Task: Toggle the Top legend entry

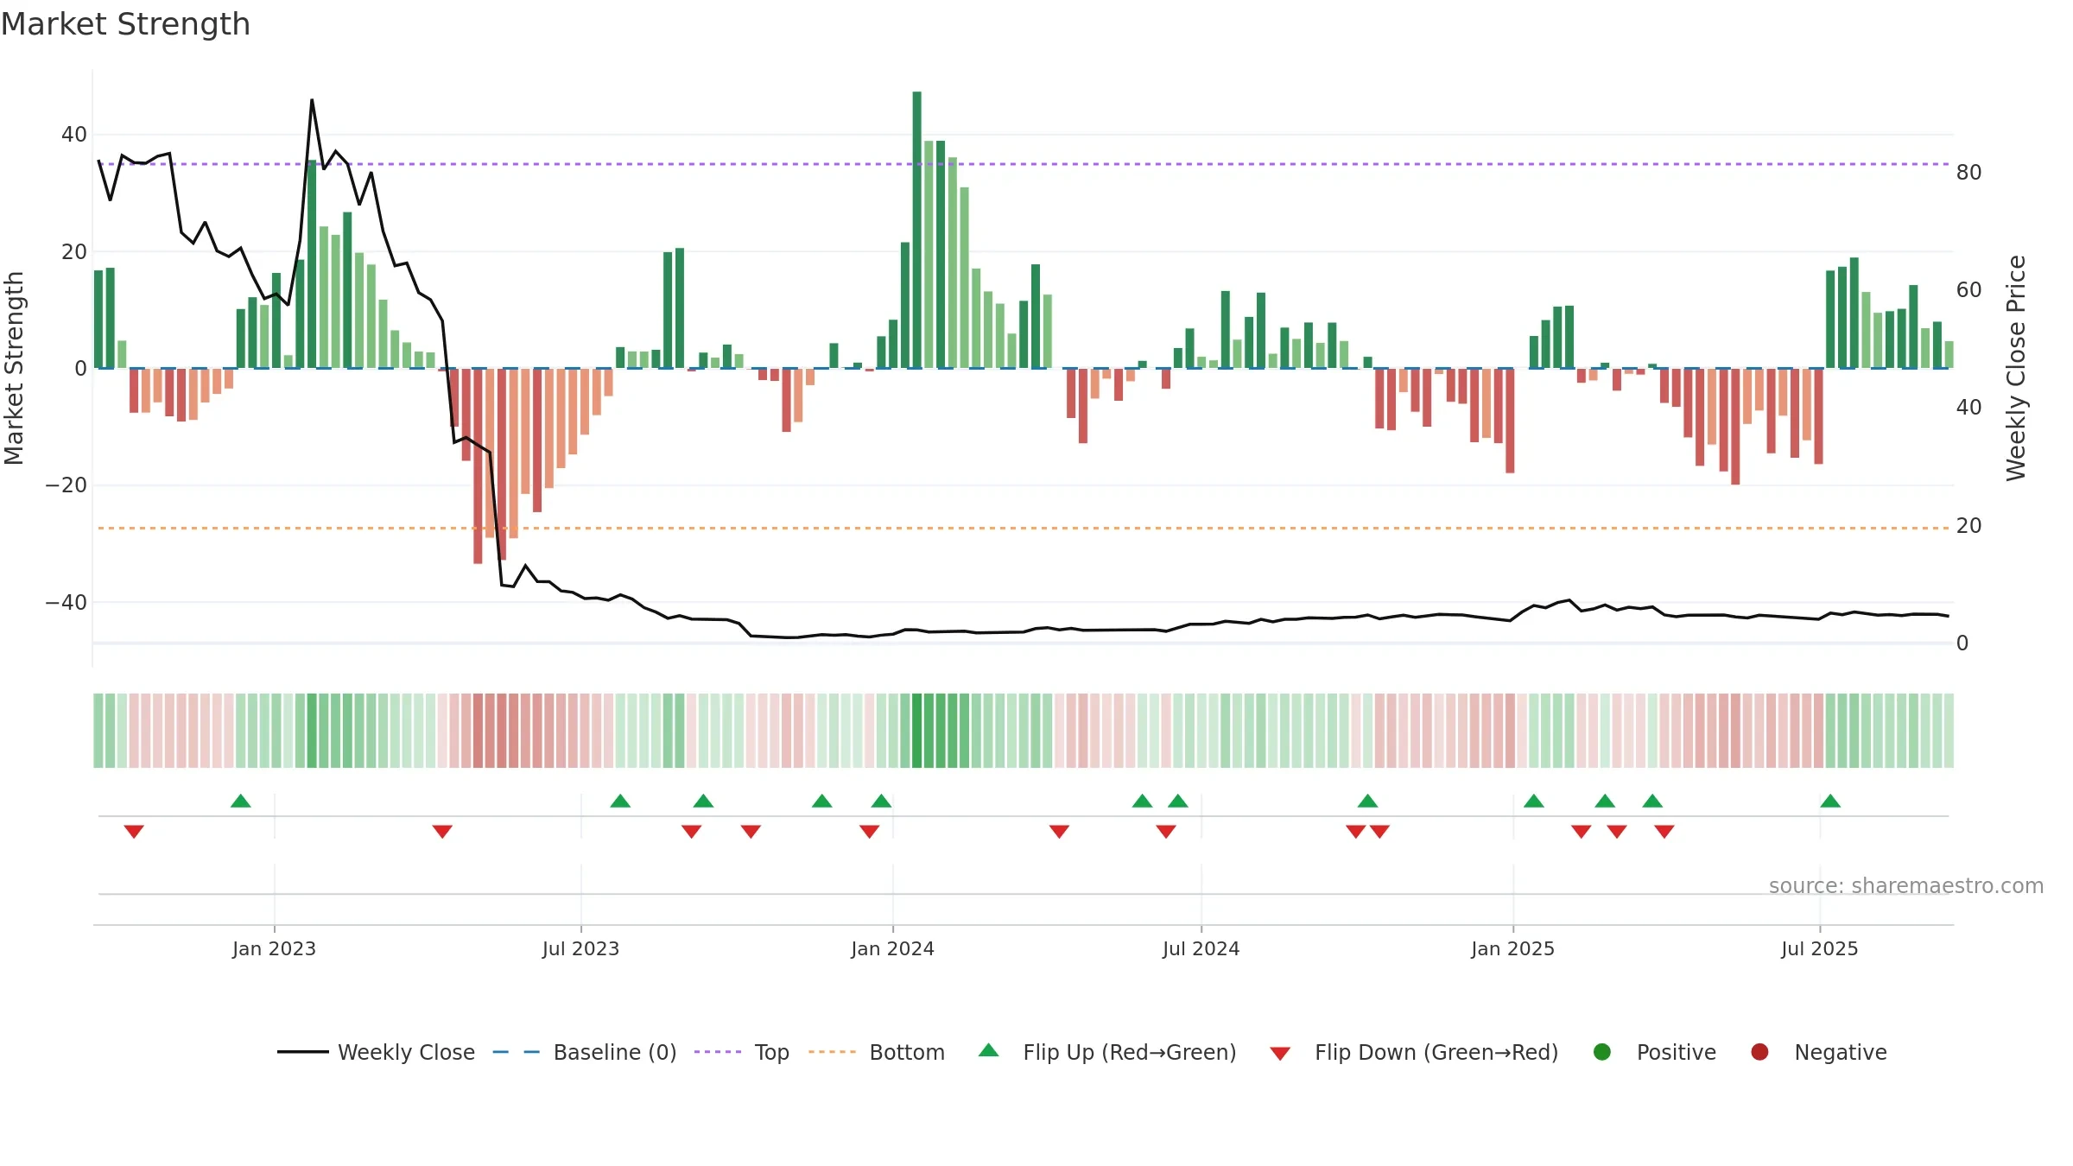Action: (742, 1052)
